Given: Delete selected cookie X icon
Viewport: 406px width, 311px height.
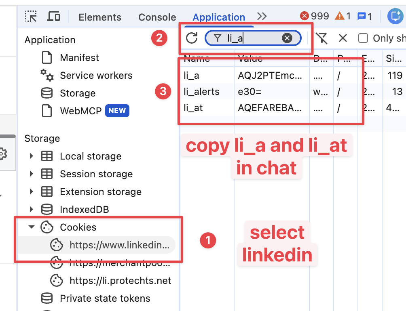Looking at the screenshot, I should tap(343, 38).
